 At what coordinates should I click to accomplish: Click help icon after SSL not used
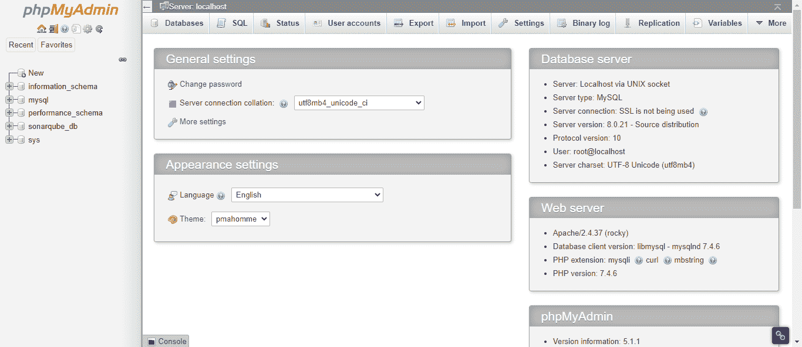(703, 111)
